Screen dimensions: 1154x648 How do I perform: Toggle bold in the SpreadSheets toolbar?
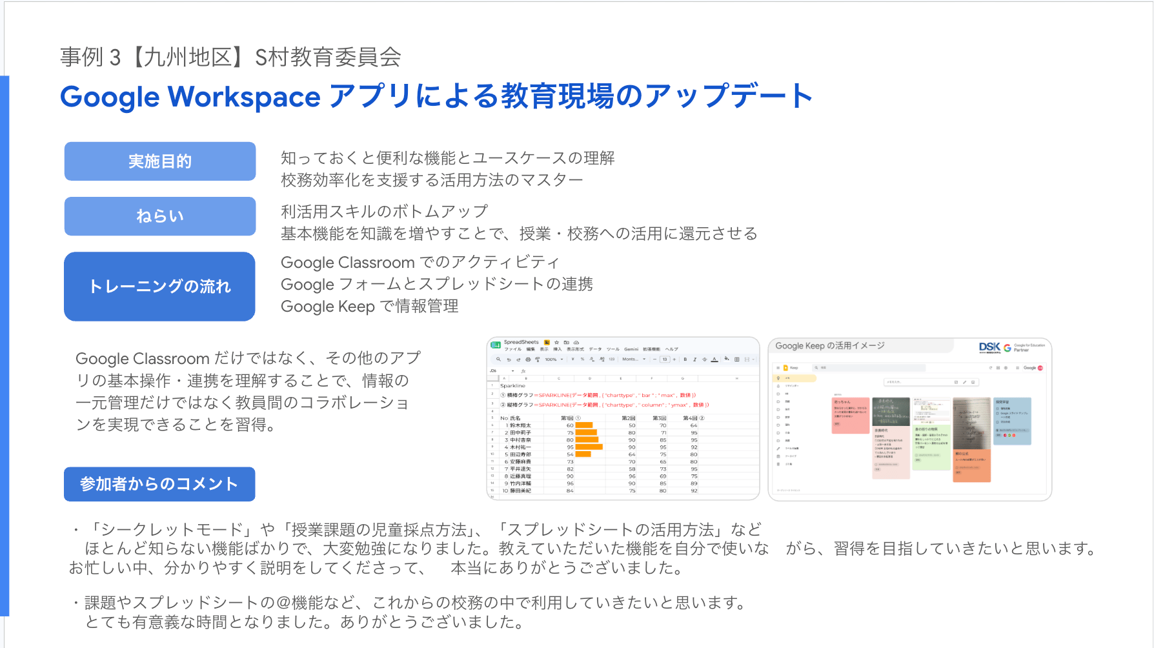tap(685, 359)
